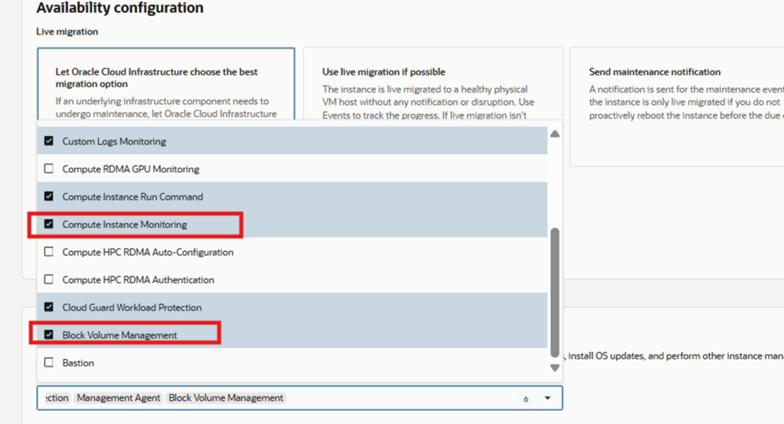Viewport: 784px width, 424px height.
Task: Toggle Compute Instance Monitoring checkbox
Action: pos(49,224)
